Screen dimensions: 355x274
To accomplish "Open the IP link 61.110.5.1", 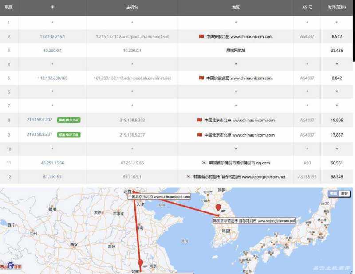I will pos(53,177).
